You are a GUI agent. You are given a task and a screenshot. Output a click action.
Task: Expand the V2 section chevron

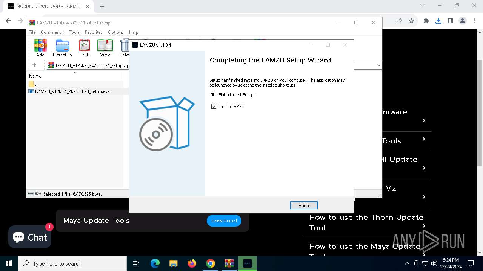click(424, 197)
